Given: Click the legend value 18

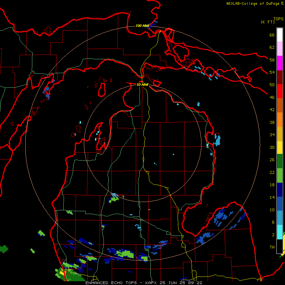Looking at the screenshot, I should point(272,185).
